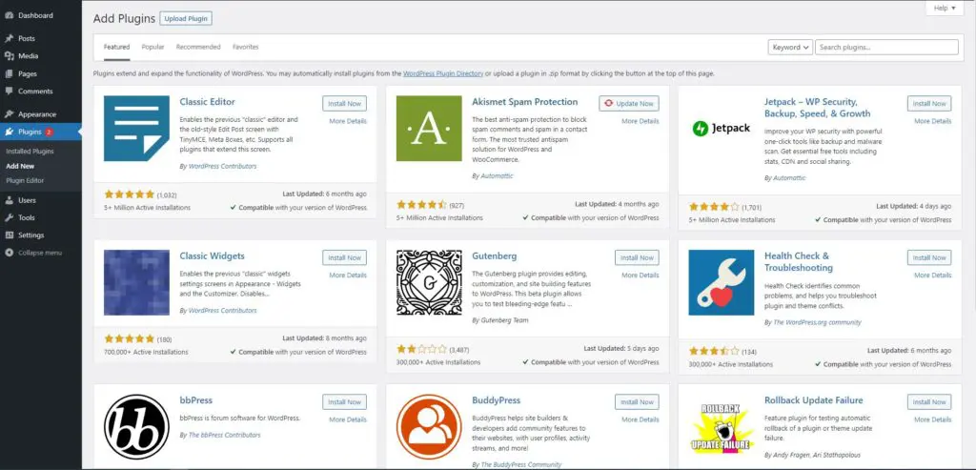Open the WordPress Plugin Directory link
Screen dimensions: 976x470
pos(443,73)
